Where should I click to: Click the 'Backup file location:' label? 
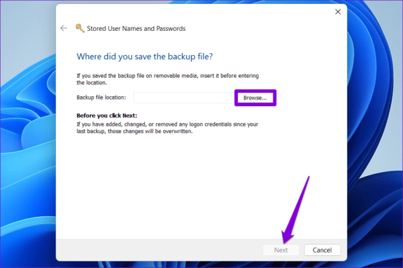coord(101,97)
